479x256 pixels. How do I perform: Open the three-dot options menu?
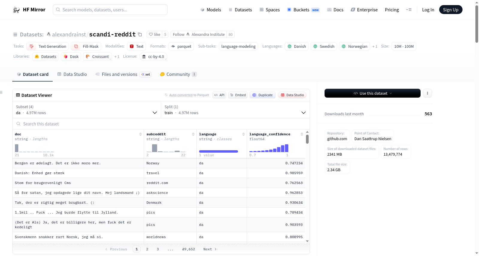click(428, 93)
